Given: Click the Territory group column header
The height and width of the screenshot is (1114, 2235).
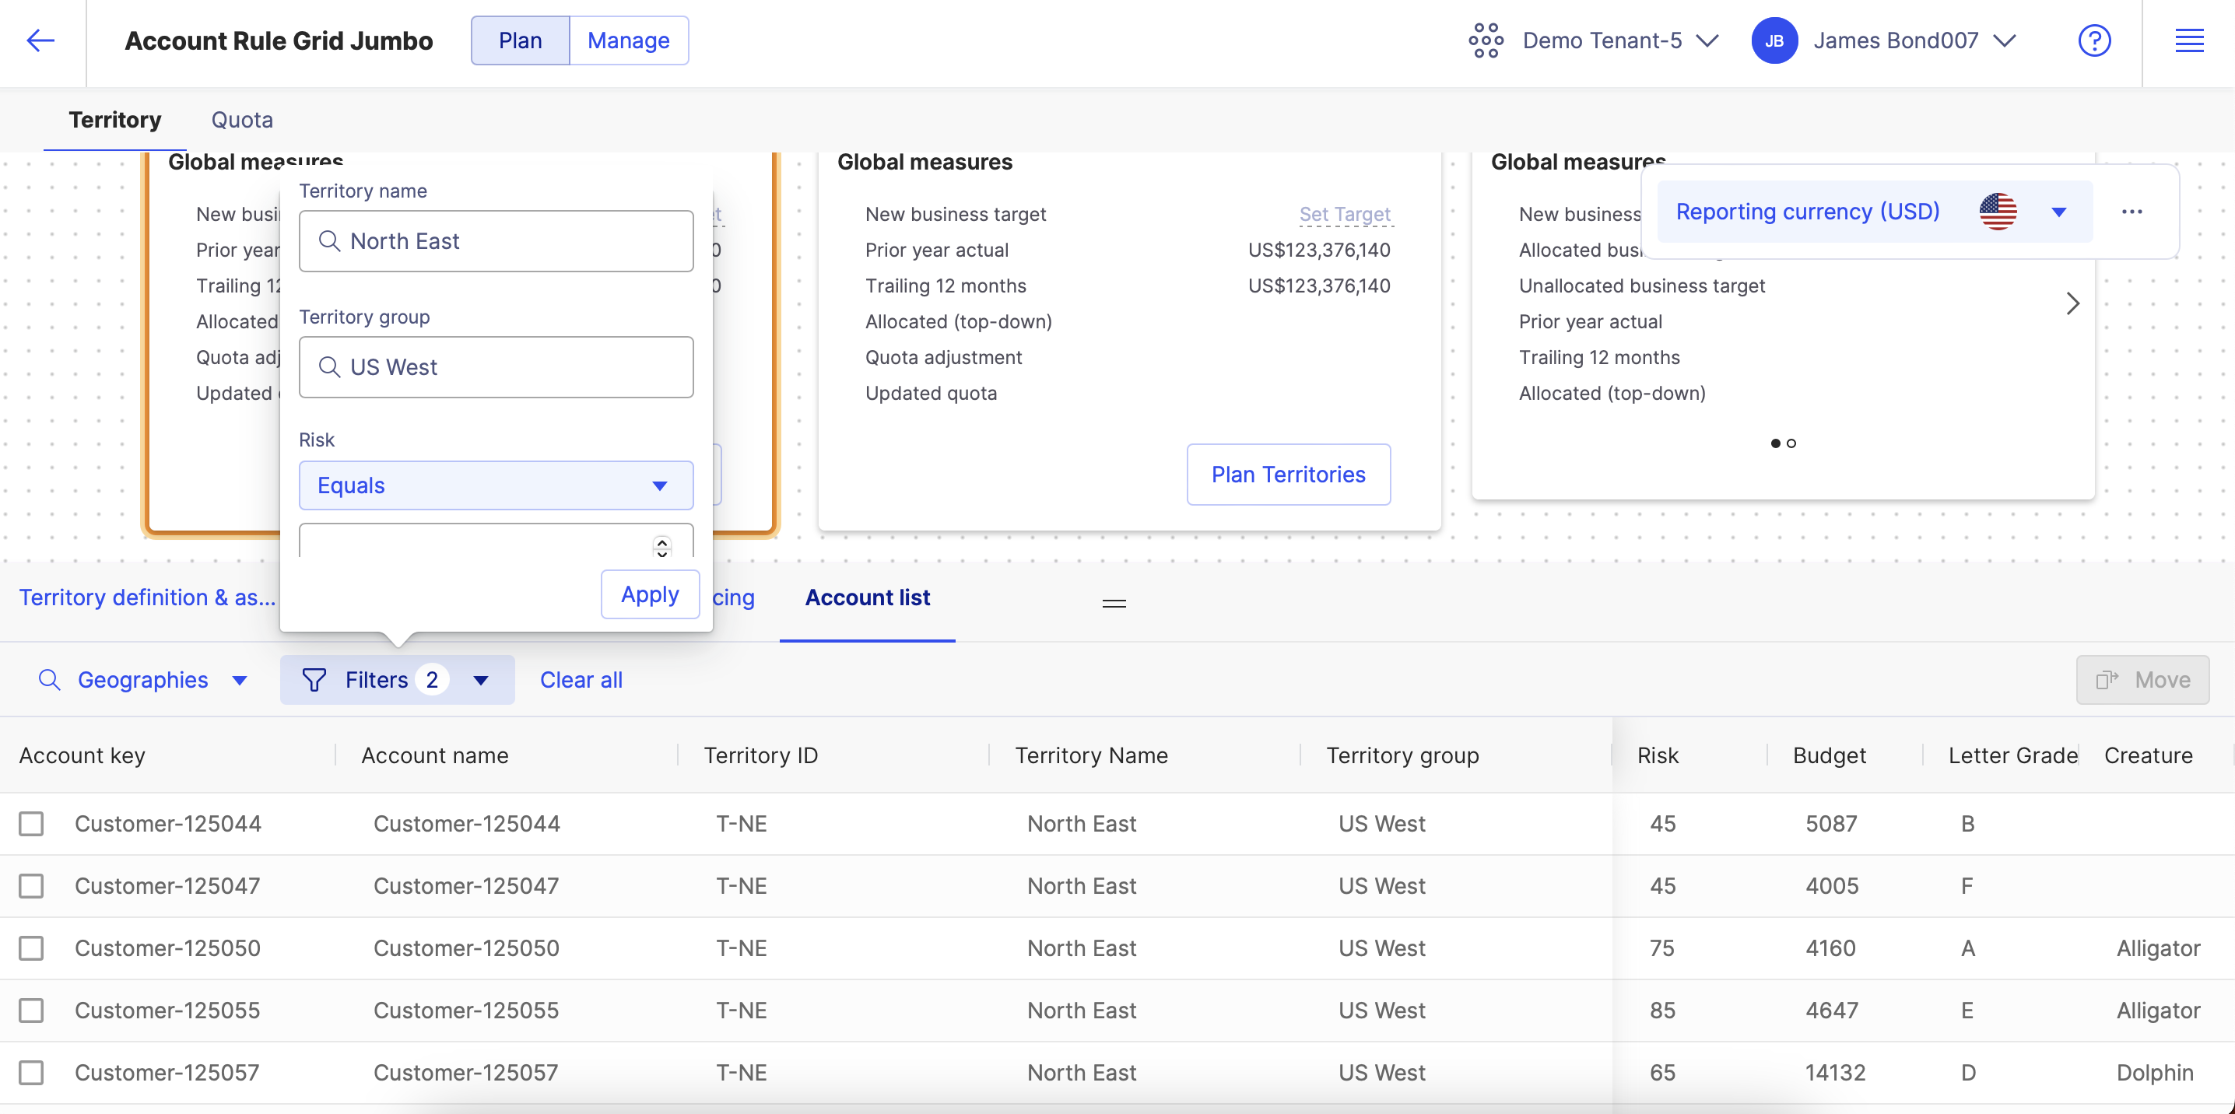Looking at the screenshot, I should [1403, 755].
